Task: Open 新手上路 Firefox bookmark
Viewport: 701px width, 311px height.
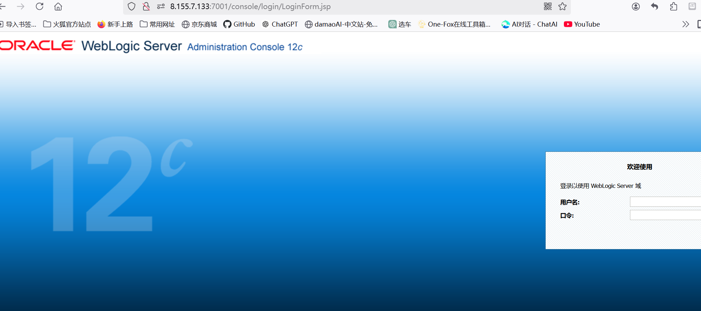Action: (115, 24)
